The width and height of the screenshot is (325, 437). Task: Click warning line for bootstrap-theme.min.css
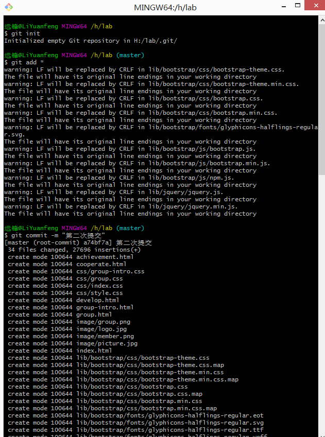151,84
